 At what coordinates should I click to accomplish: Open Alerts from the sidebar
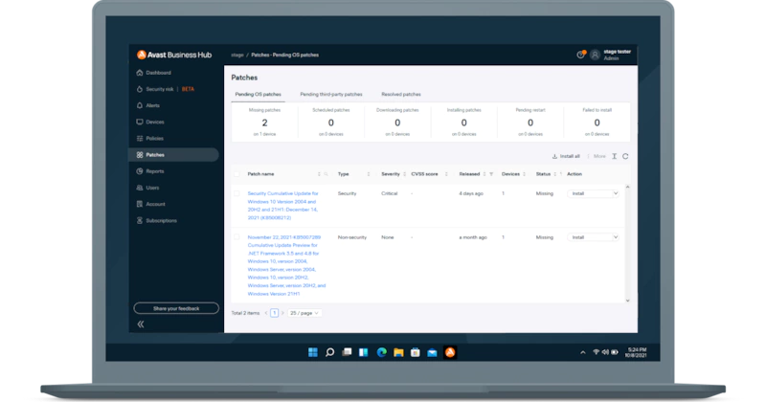pyautogui.click(x=153, y=105)
